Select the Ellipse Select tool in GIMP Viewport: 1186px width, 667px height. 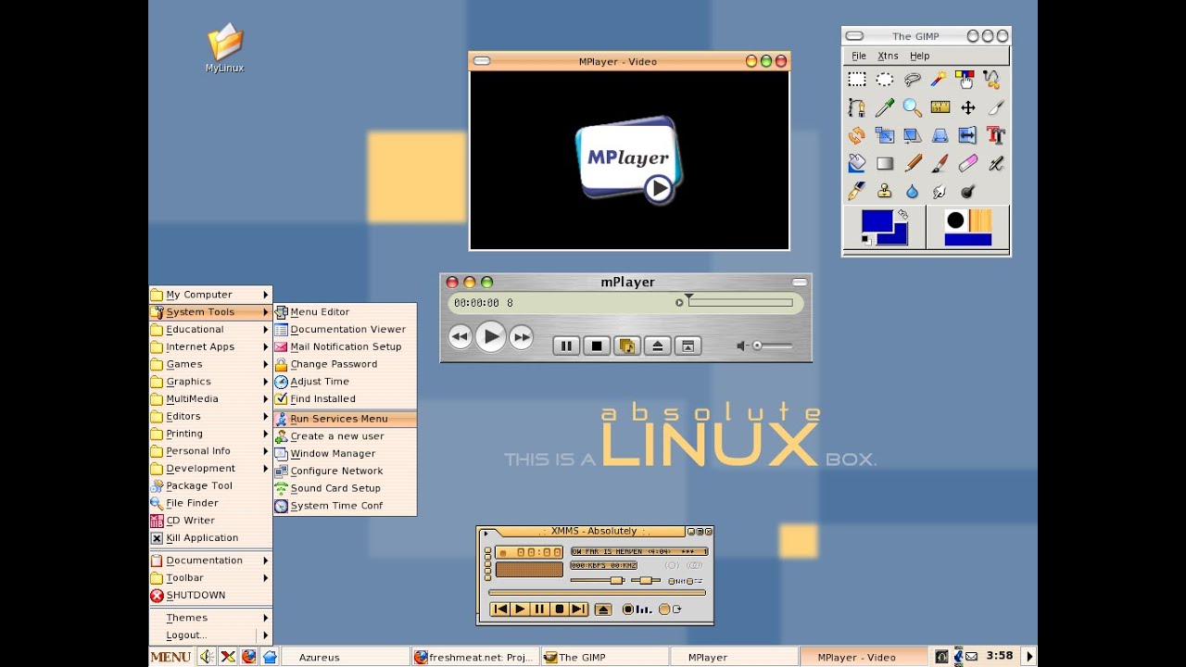tap(885, 80)
